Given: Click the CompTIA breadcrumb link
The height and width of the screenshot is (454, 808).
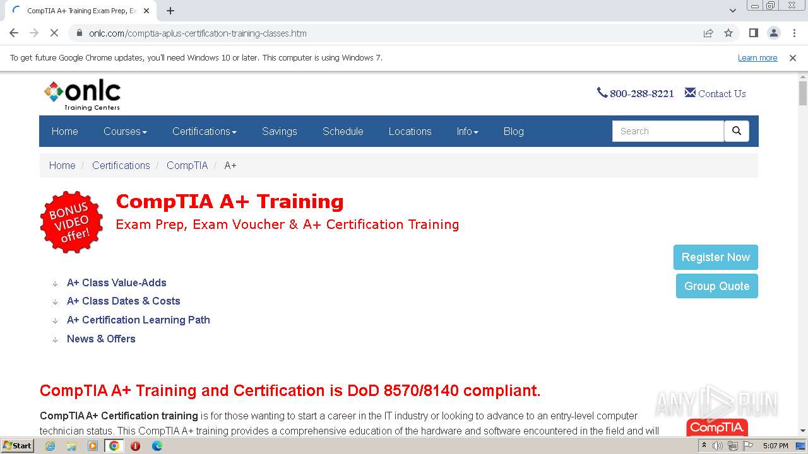Looking at the screenshot, I should coord(187,165).
